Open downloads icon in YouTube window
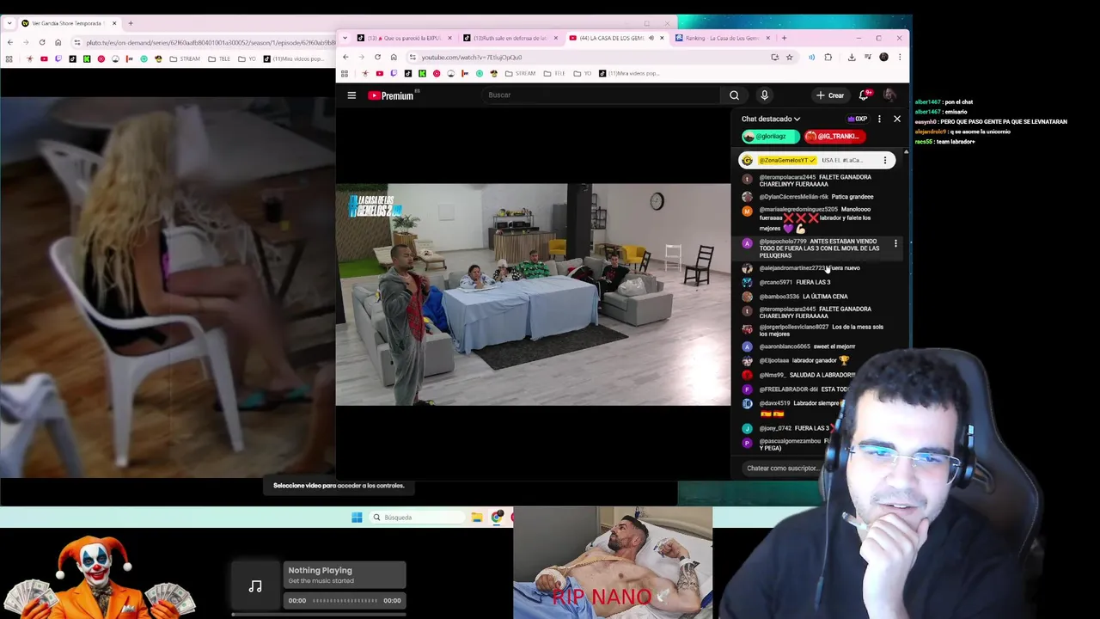The width and height of the screenshot is (1100, 619). [x=852, y=58]
